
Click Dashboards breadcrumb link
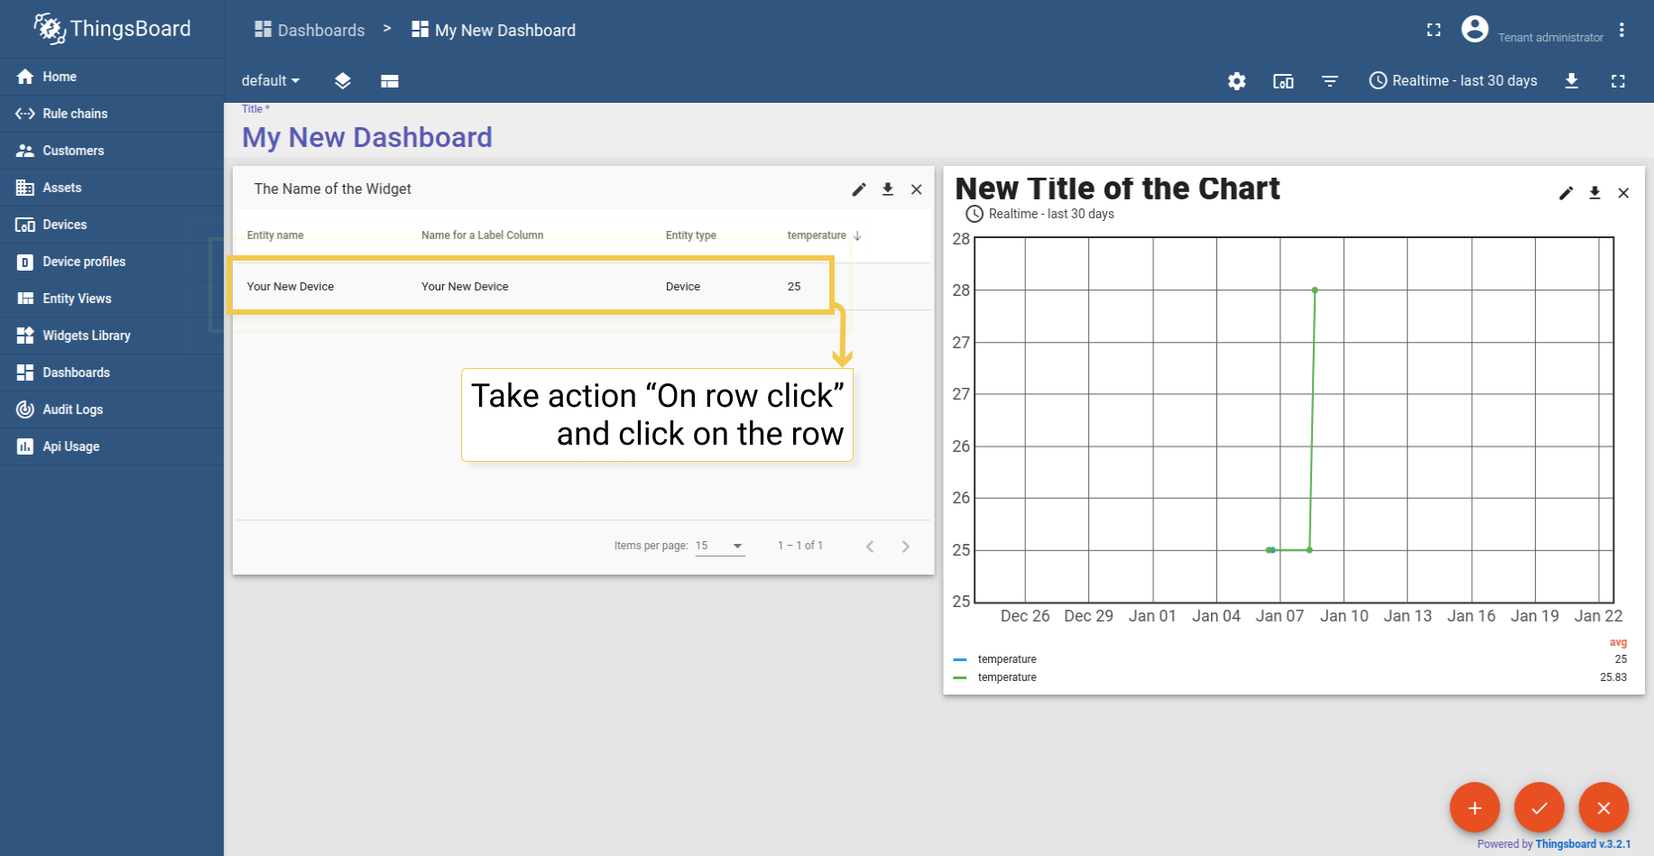[x=310, y=30]
